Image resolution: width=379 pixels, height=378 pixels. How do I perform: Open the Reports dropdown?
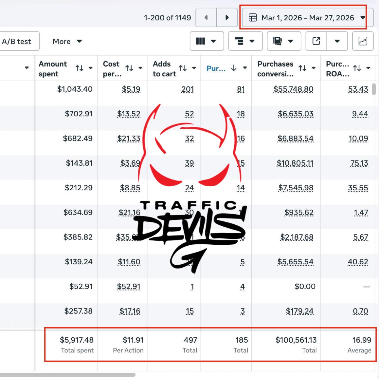point(284,41)
